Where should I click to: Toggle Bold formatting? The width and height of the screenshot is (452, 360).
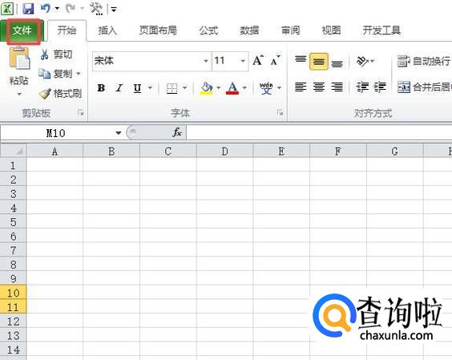(101, 87)
